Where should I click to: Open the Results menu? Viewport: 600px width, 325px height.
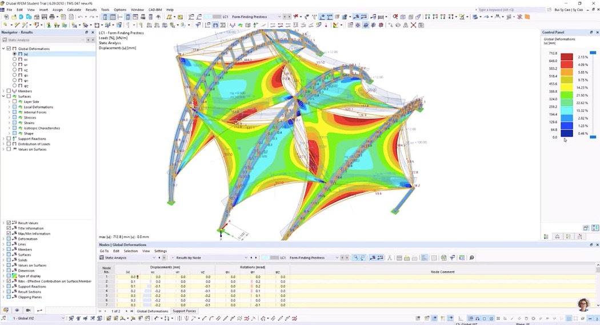[x=91, y=10]
